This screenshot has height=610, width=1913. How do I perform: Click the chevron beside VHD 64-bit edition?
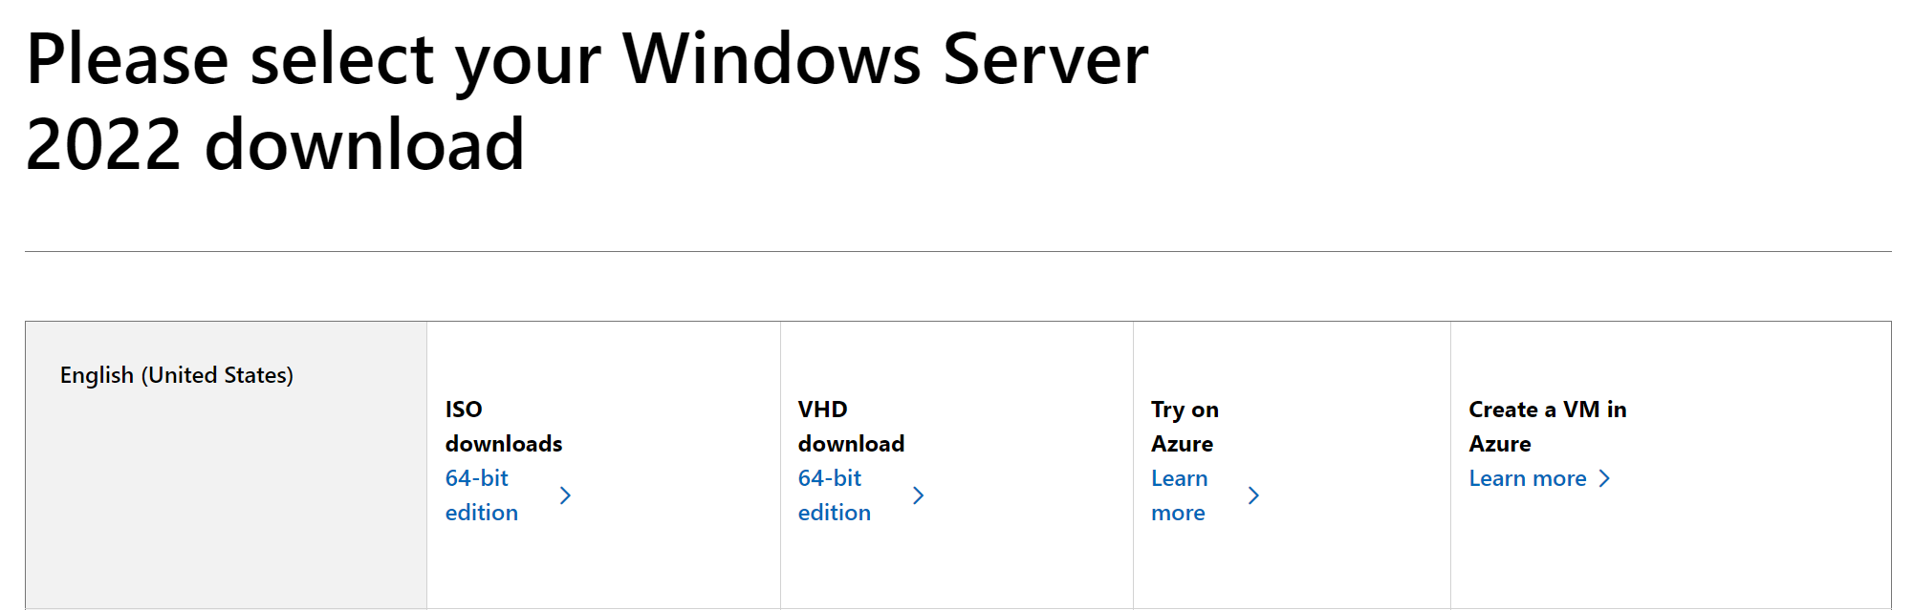point(918,495)
